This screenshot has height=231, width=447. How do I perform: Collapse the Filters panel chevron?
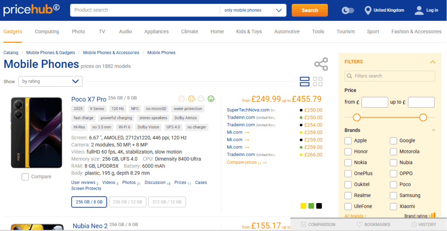(x=433, y=62)
